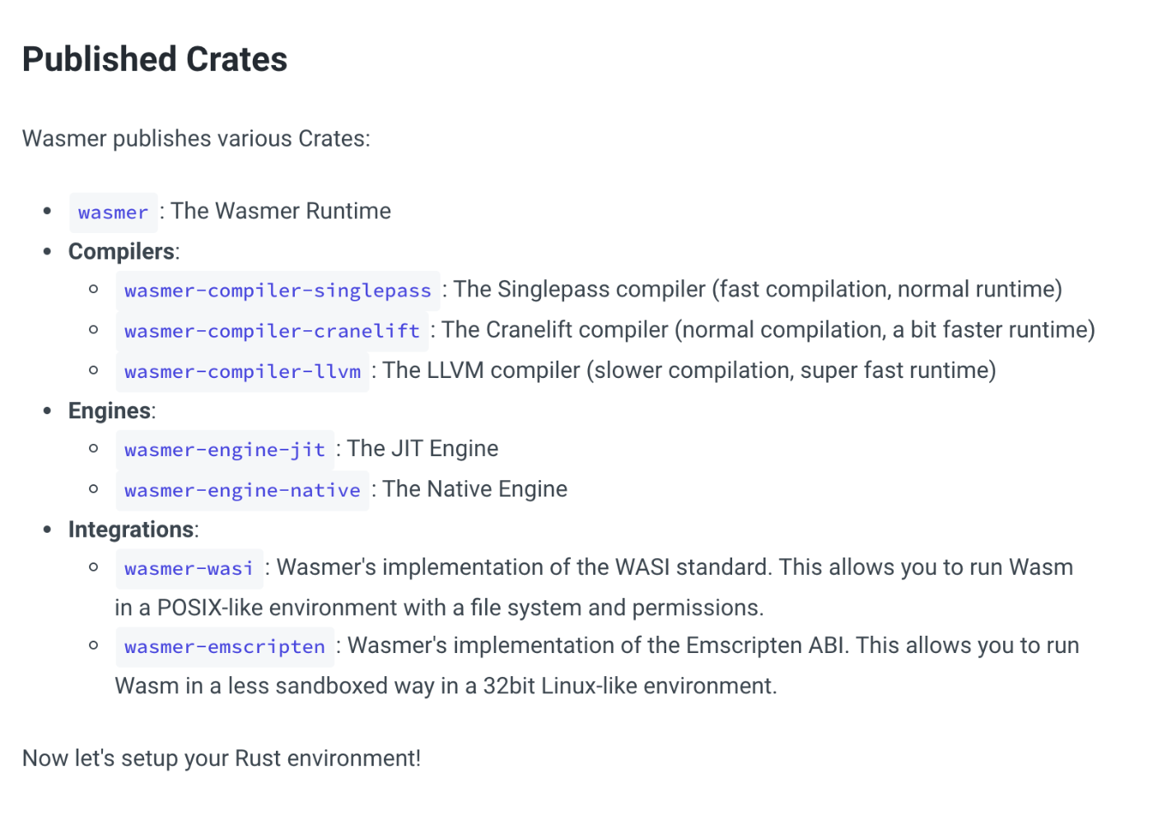Click 'The Native Engine' description text
Image resolution: width=1153 pixels, height=821 pixels.
click(475, 488)
